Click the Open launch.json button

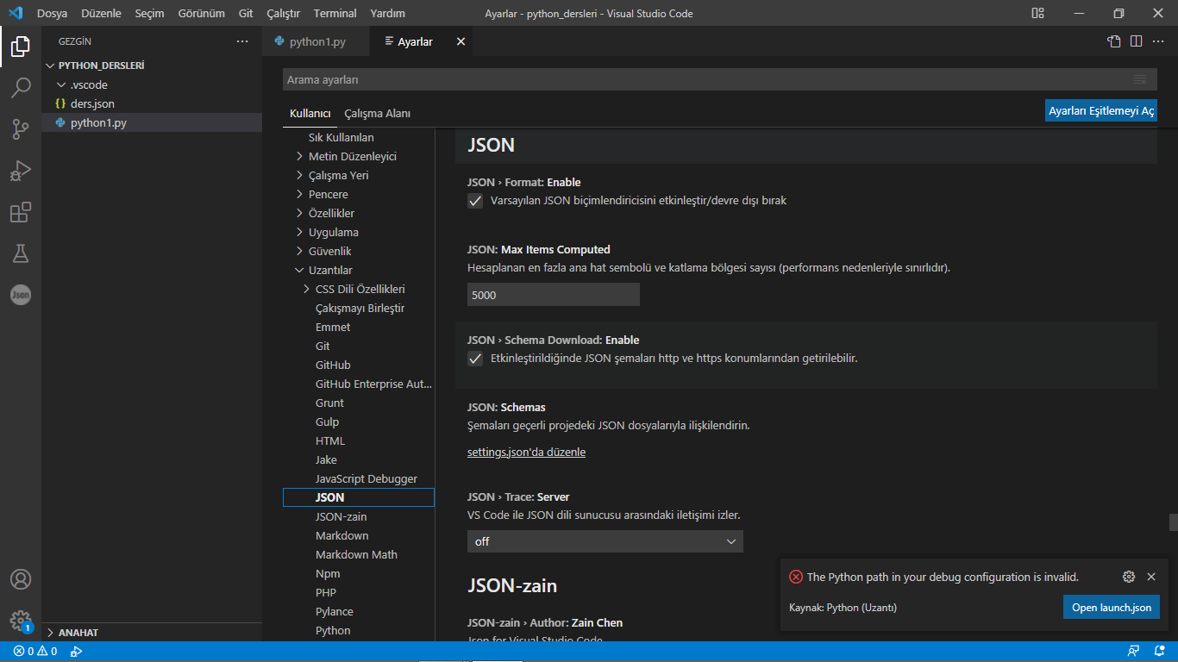tap(1111, 608)
